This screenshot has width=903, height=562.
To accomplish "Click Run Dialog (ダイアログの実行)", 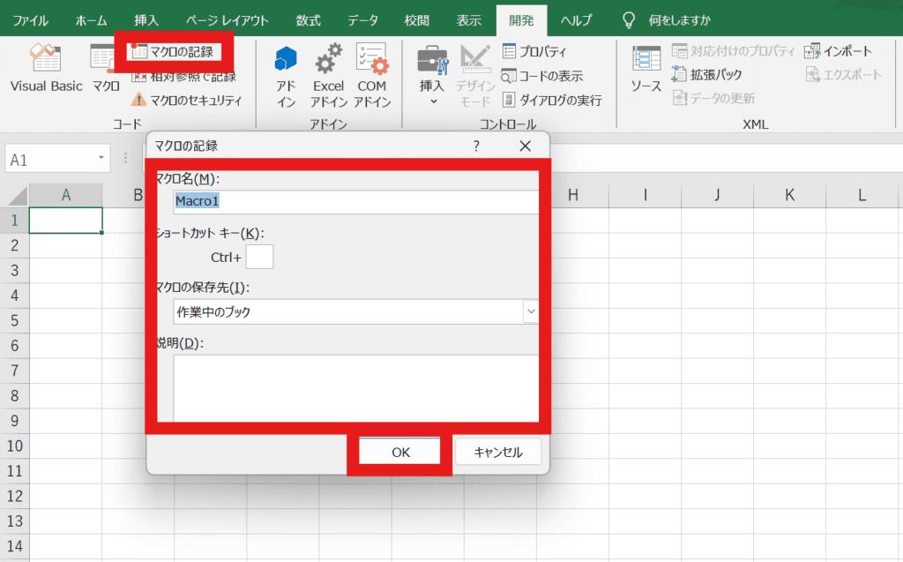I will [x=551, y=101].
